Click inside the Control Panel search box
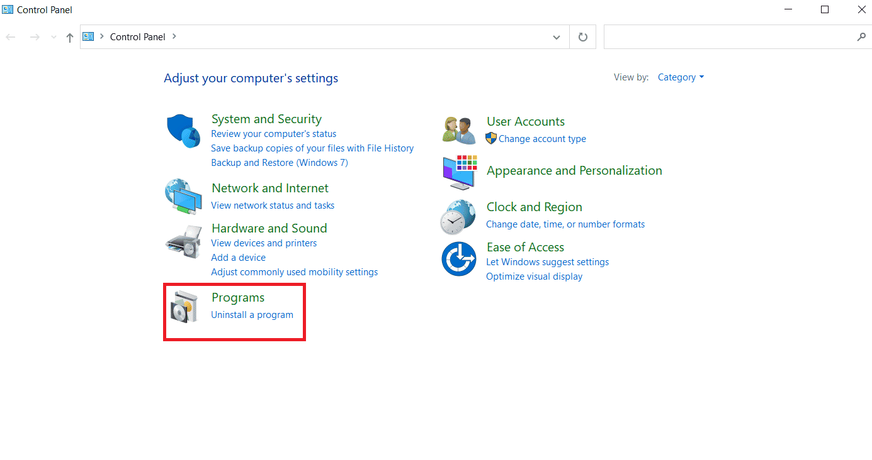872x460 pixels. 730,37
